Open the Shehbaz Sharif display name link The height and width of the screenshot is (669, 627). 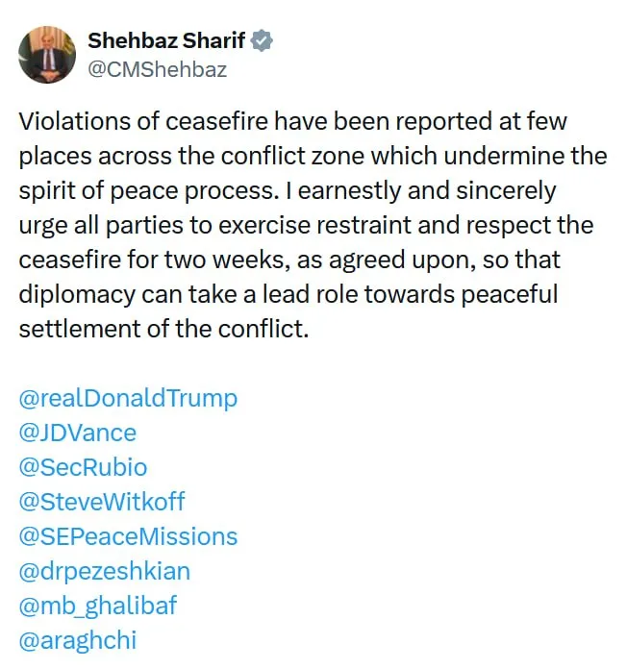point(166,41)
